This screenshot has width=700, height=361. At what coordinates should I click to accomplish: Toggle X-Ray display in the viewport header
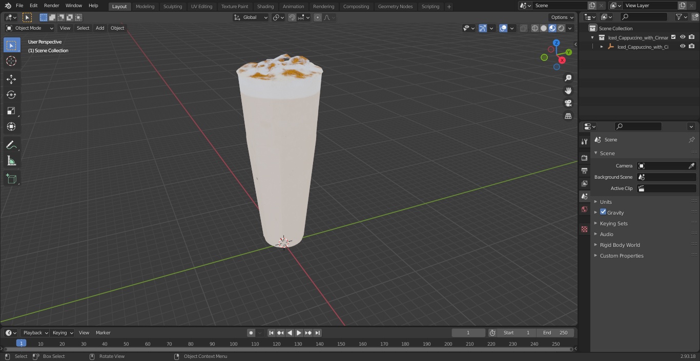click(523, 28)
